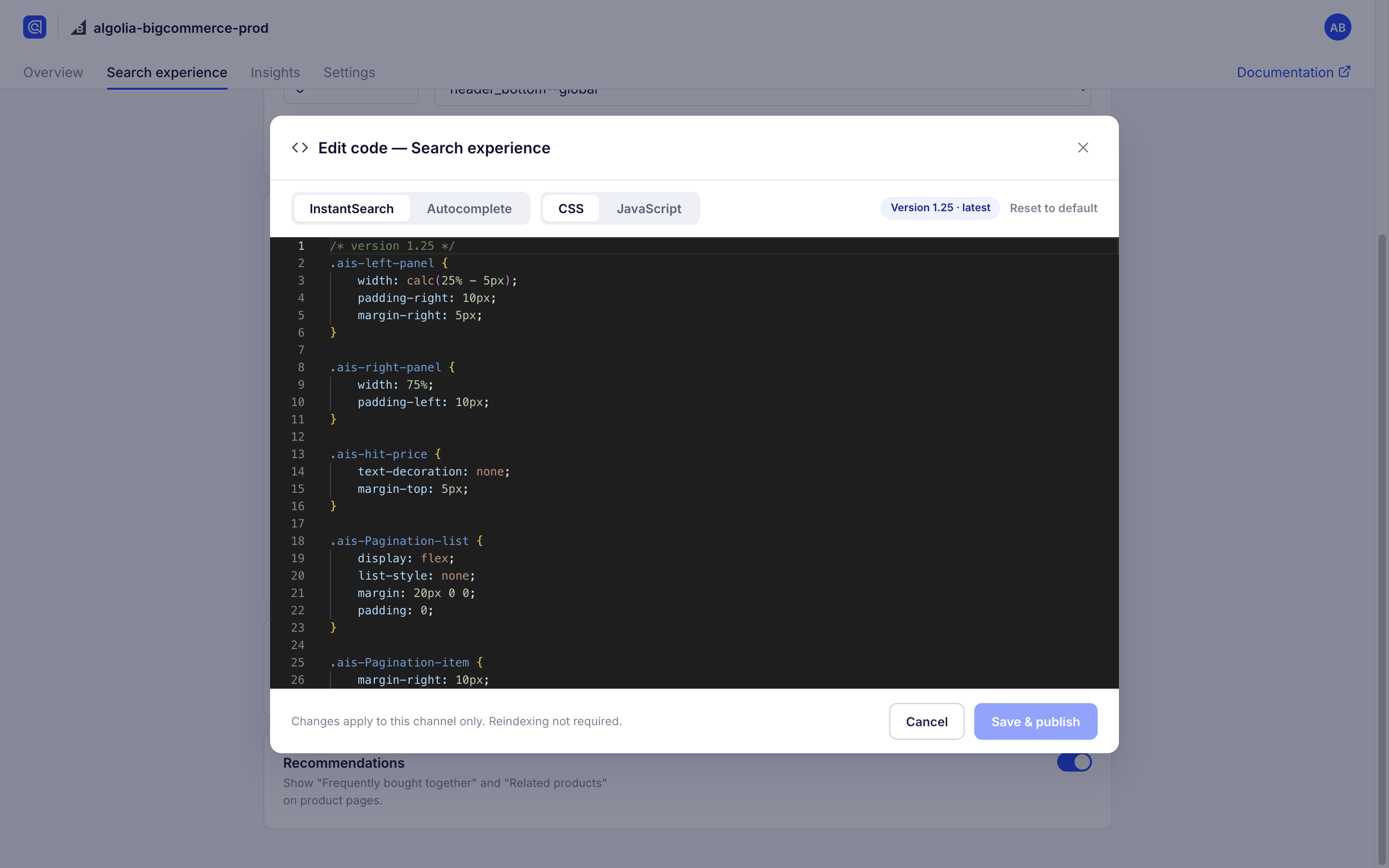Click line number 17 in the gutter

pyautogui.click(x=297, y=524)
